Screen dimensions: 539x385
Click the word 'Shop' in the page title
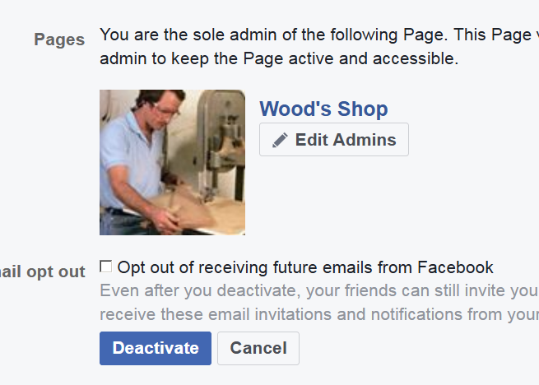(360, 109)
